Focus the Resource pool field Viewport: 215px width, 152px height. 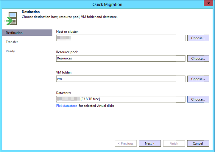[x=121, y=59]
